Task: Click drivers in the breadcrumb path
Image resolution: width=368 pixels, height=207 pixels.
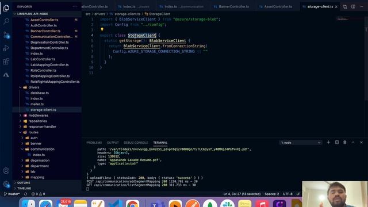Action: (x=99, y=14)
